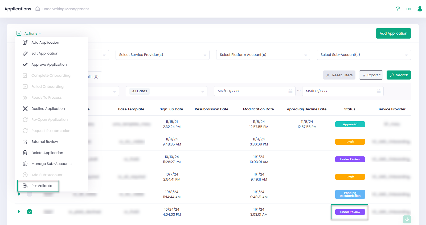Click the scroll-down arrow icon at bottom right
Screen dimensions: 426x225
pos(407,219)
